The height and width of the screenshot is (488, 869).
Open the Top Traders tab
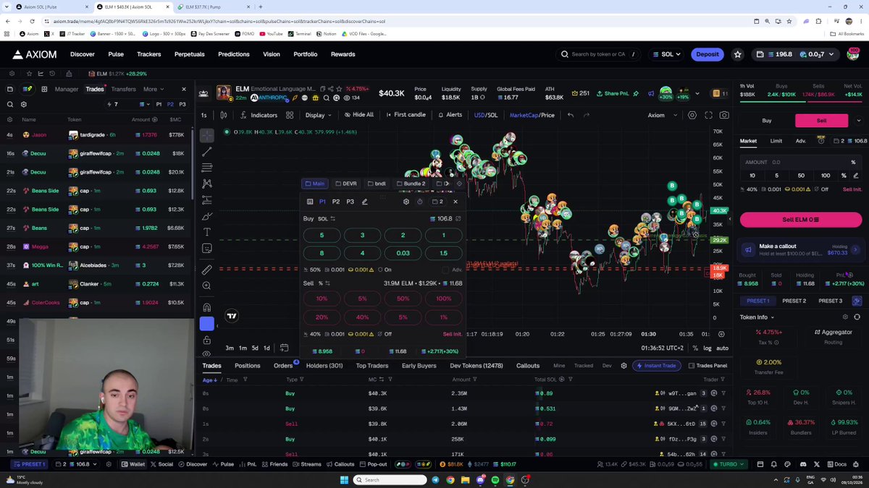coord(372,366)
